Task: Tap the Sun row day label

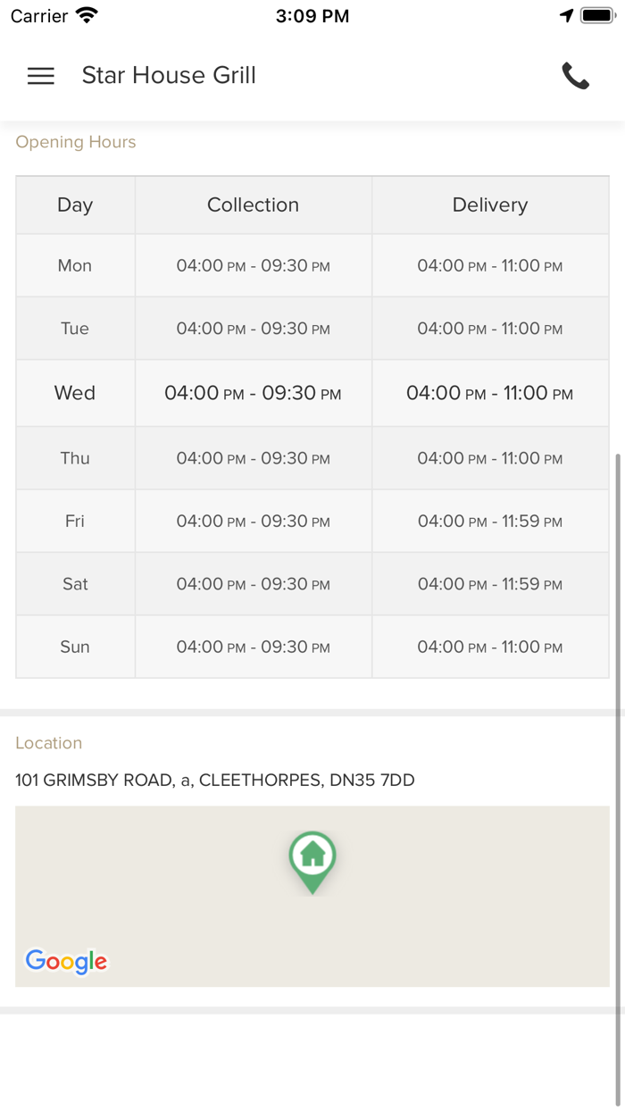Action: [75, 647]
